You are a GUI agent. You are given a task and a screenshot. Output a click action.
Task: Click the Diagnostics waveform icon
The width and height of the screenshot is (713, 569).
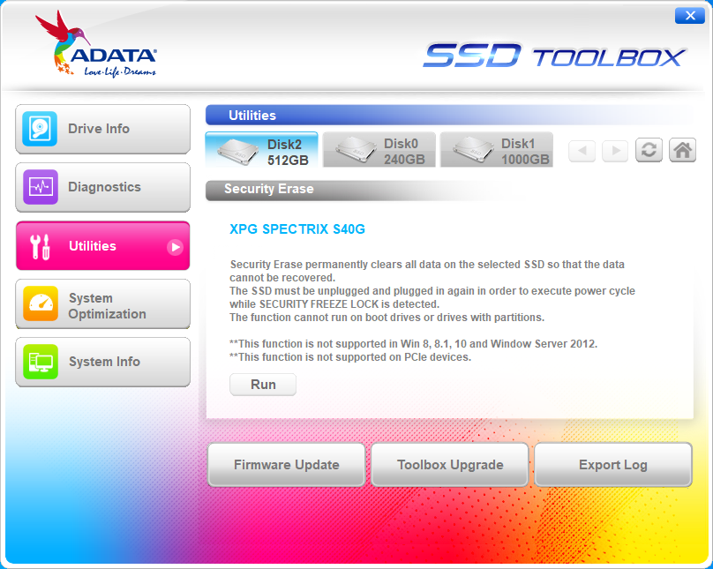point(41,187)
